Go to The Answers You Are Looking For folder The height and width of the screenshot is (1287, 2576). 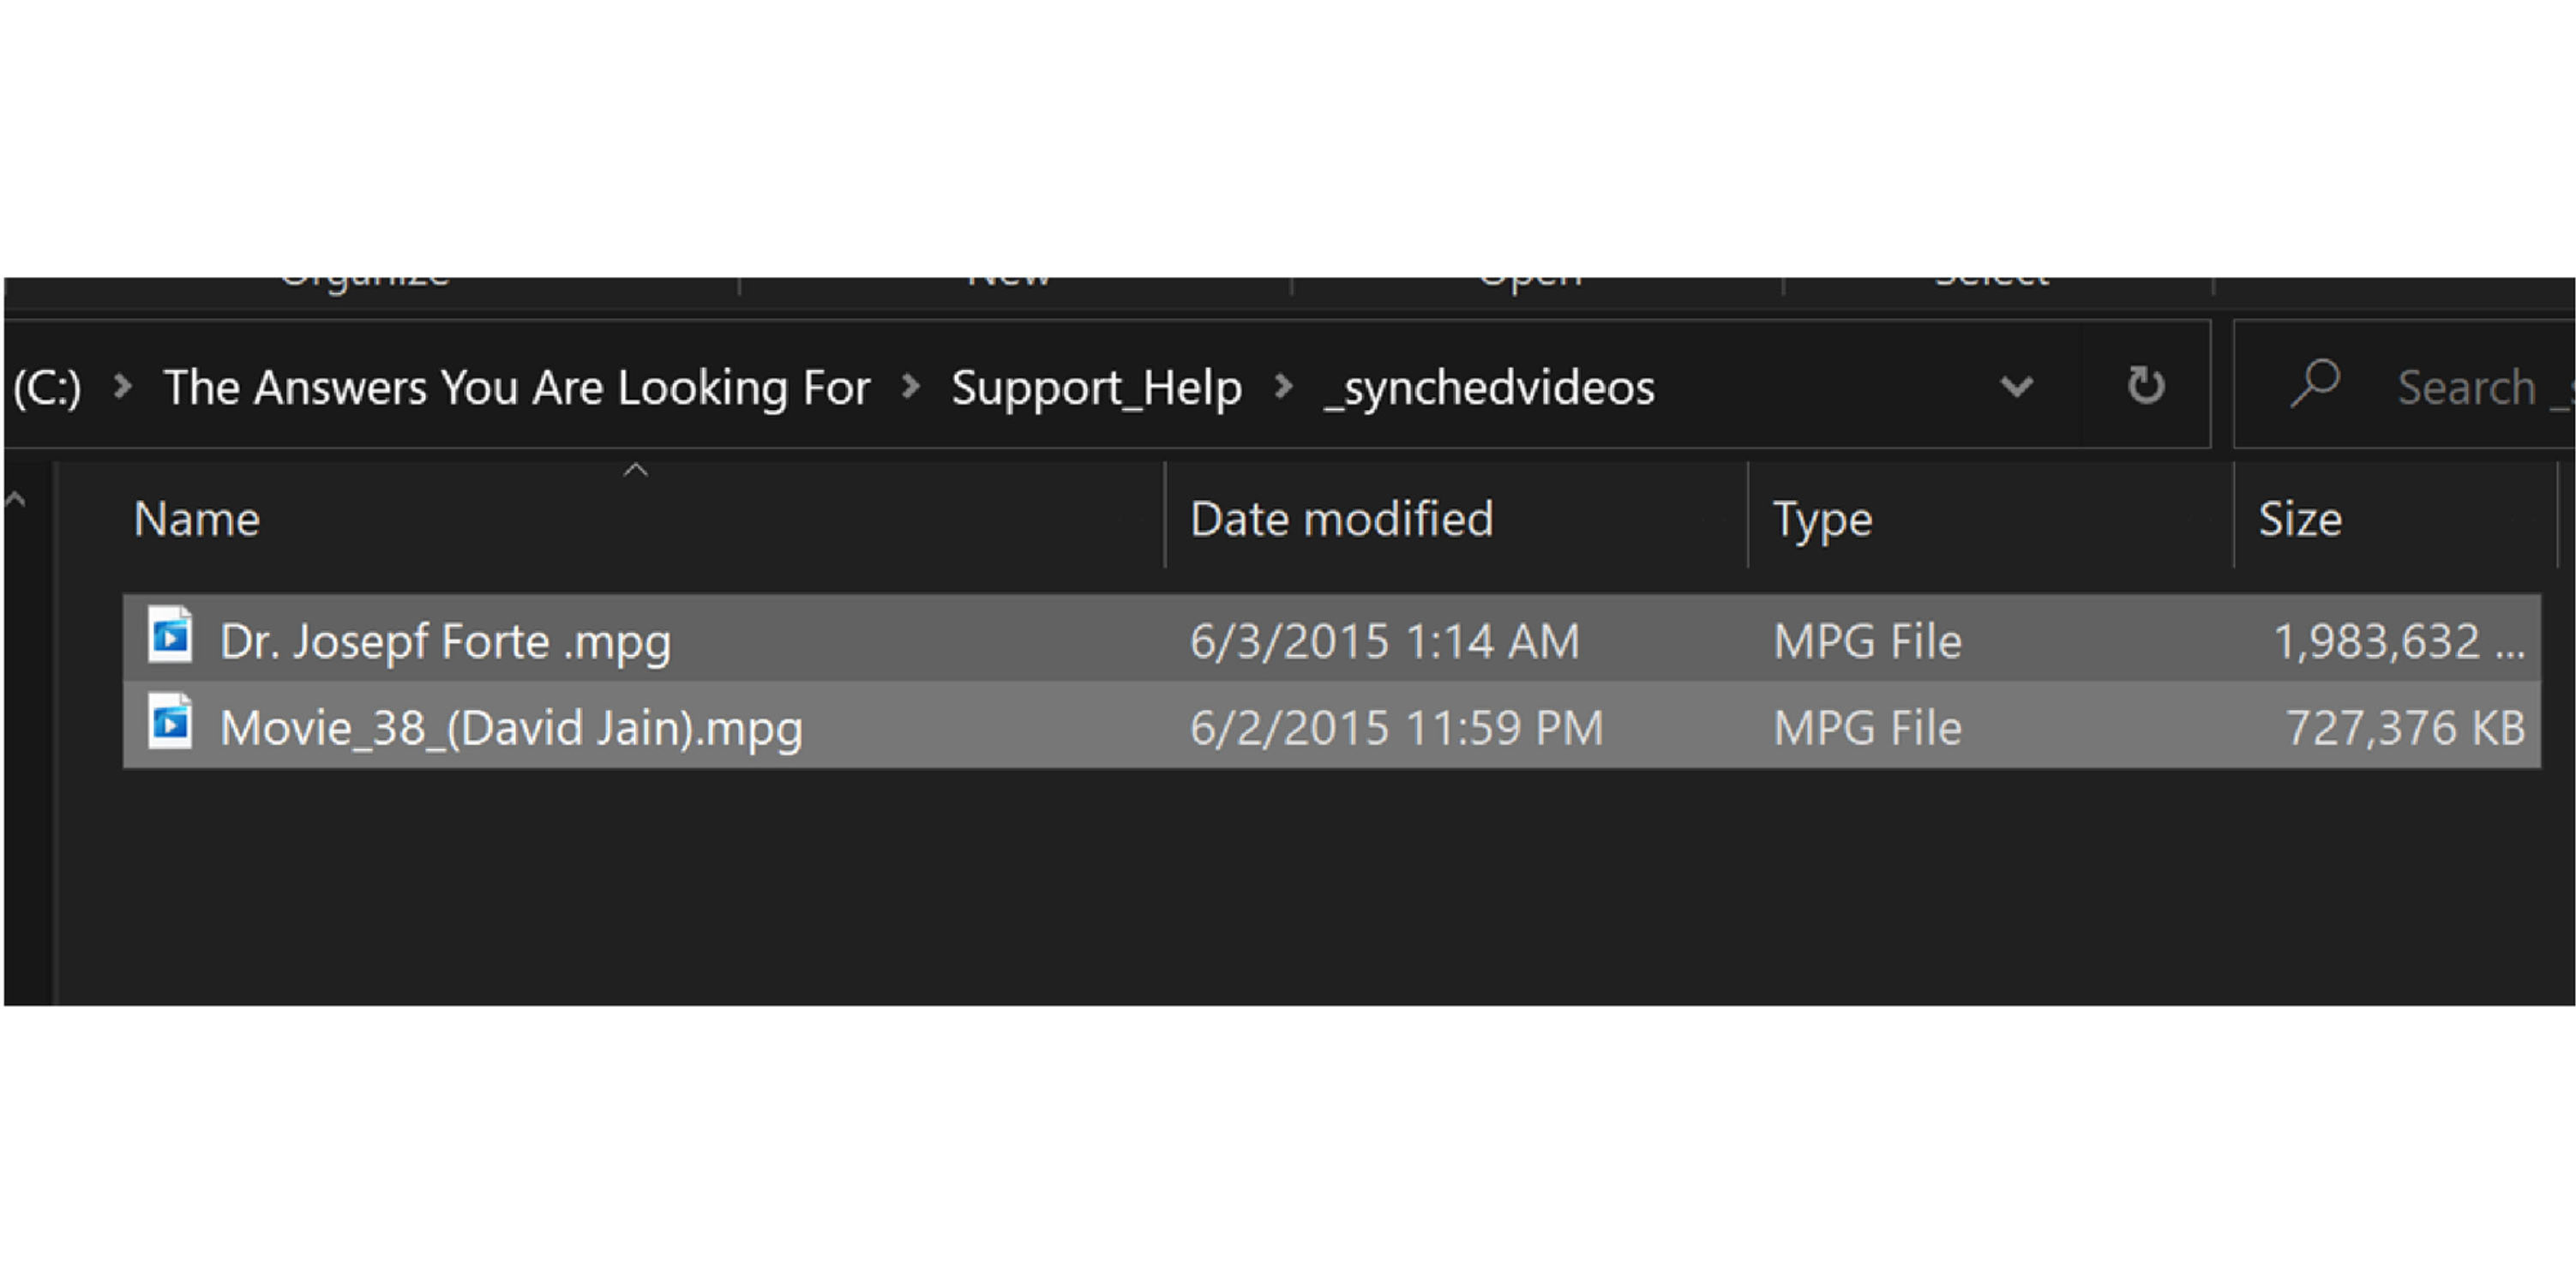[516, 388]
